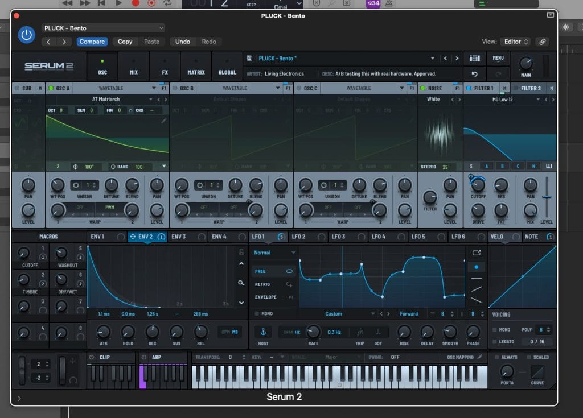The image size is (583, 418).
Task: Click the plugin power bypass button
Action: coord(26,35)
